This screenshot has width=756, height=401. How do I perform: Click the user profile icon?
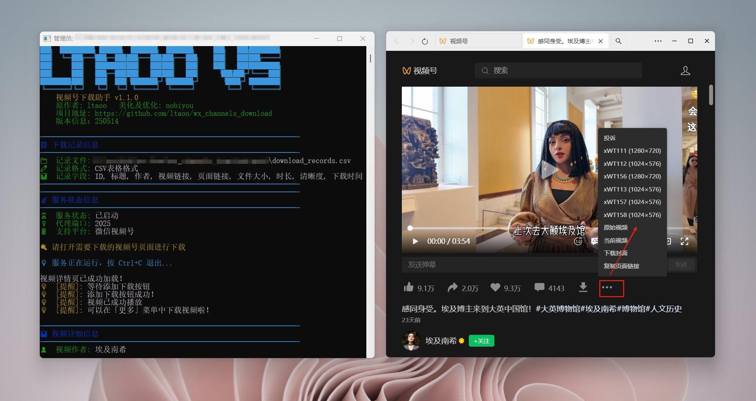click(685, 71)
